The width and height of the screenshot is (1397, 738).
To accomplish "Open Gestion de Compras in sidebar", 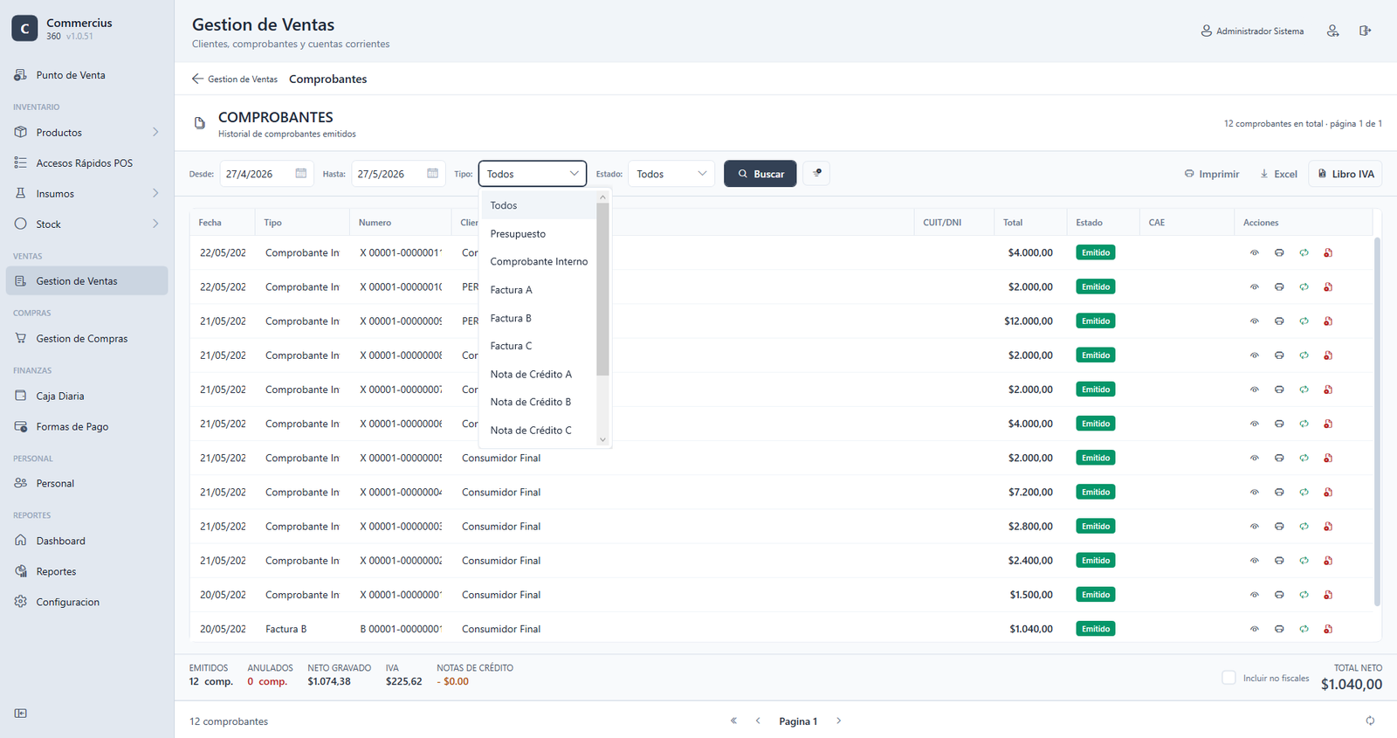I will click(x=86, y=338).
